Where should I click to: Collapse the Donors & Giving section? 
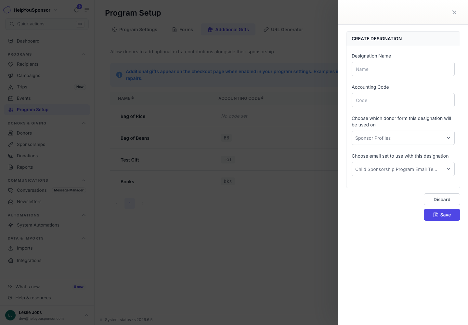(x=84, y=123)
